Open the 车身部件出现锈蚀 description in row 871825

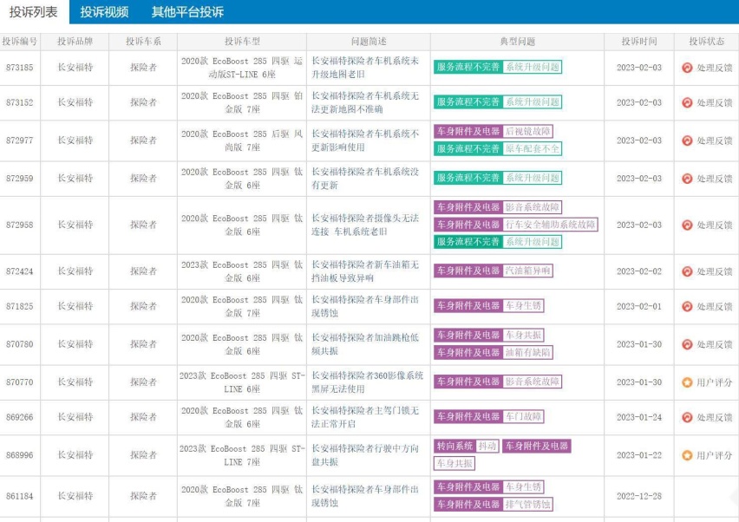point(365,306)
